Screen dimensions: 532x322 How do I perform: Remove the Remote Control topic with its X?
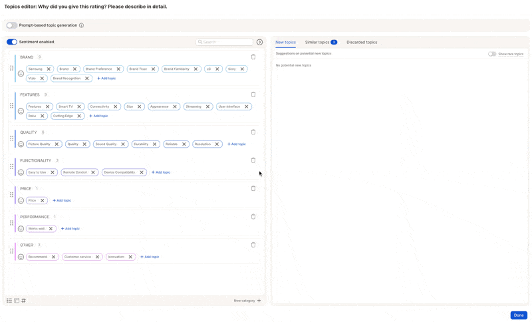click(93, 172)
